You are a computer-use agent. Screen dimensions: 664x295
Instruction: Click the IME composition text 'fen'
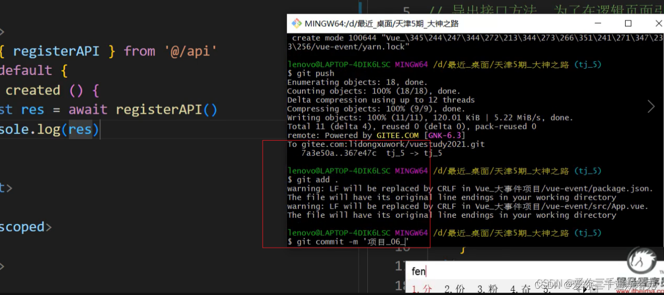(x=419, y=271)
